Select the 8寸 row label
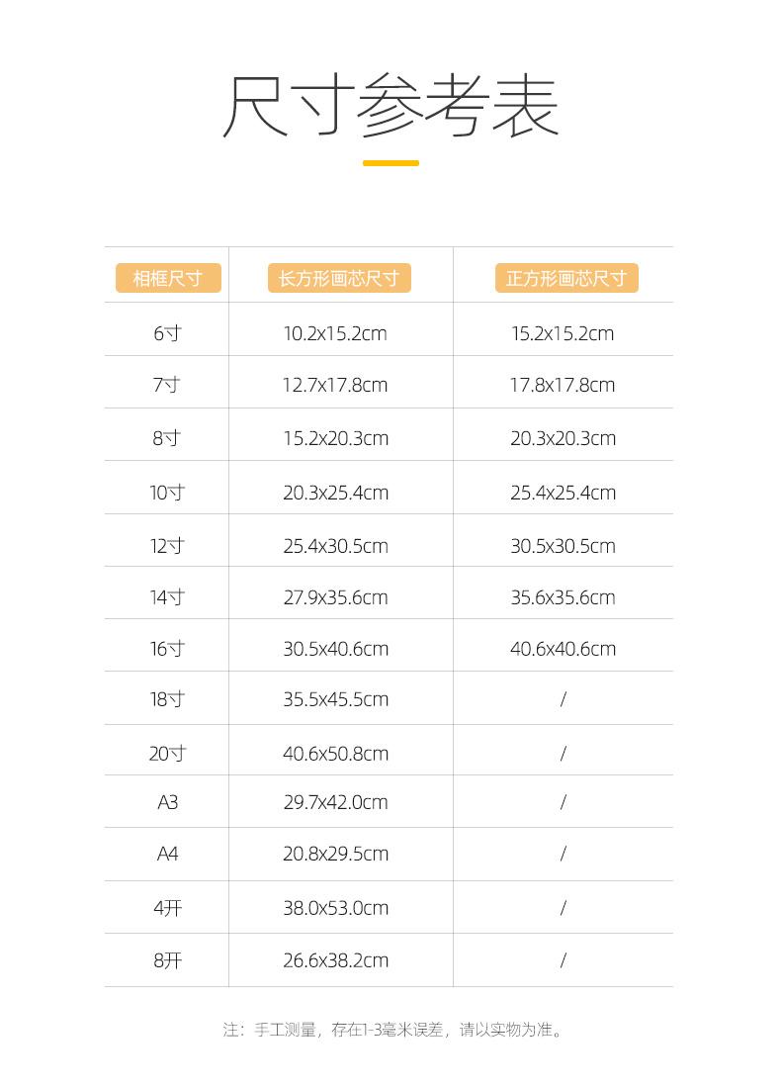 coord(167,438)
